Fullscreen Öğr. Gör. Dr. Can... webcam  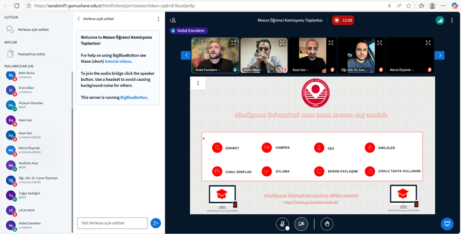(x=380, y=43)
